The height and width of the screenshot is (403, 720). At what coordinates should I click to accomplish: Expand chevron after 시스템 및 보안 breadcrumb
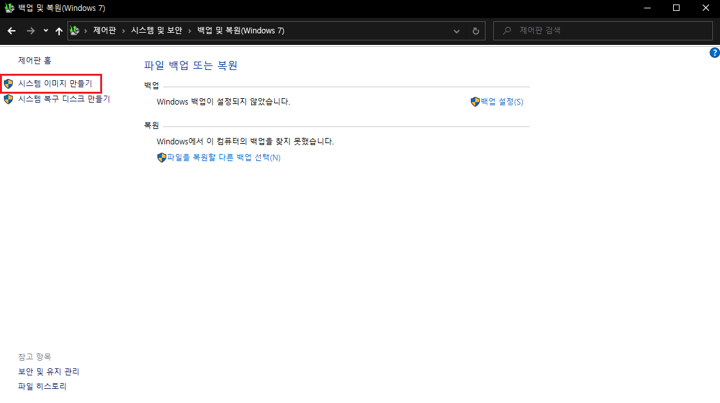(x=189, y=31)
